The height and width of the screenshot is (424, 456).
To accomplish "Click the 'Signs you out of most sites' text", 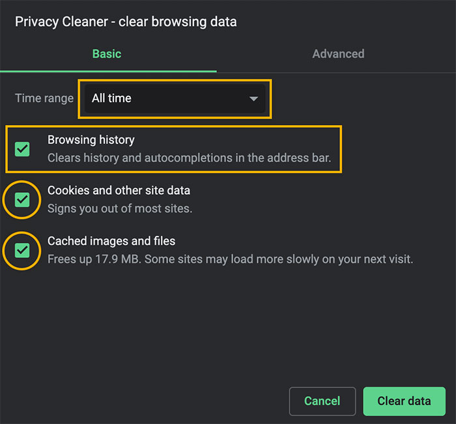I will [x=120, y=209].
